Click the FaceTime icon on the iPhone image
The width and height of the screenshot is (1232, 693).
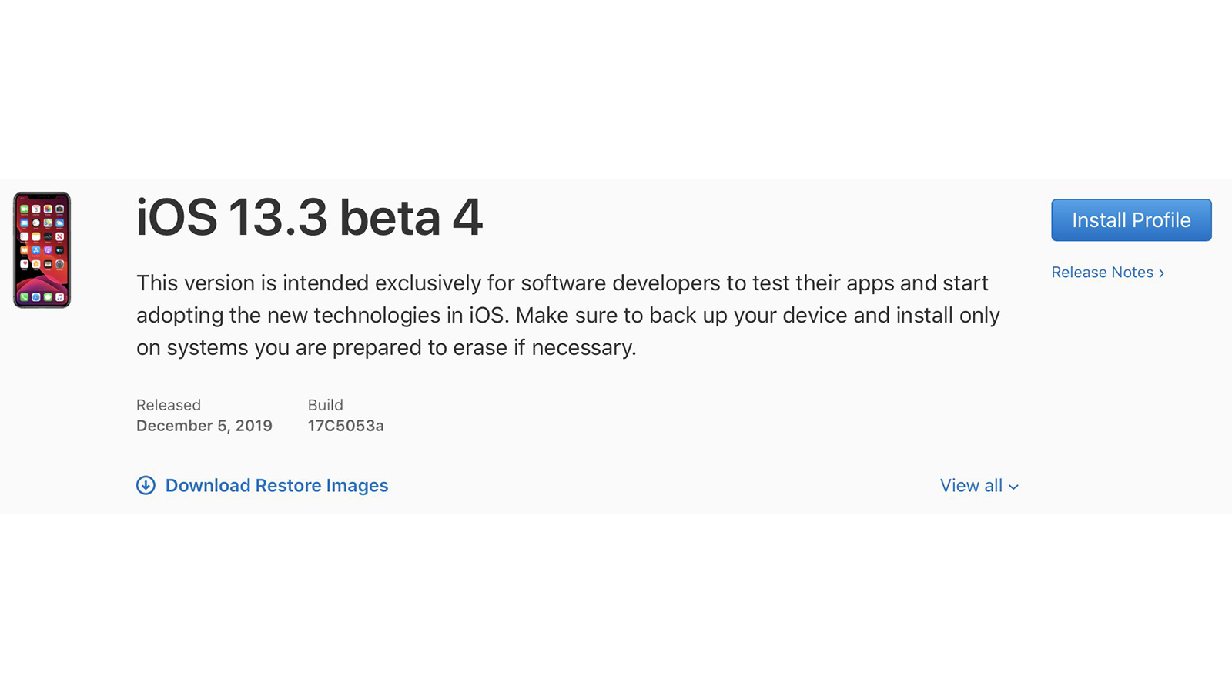[x=25, y=209]
